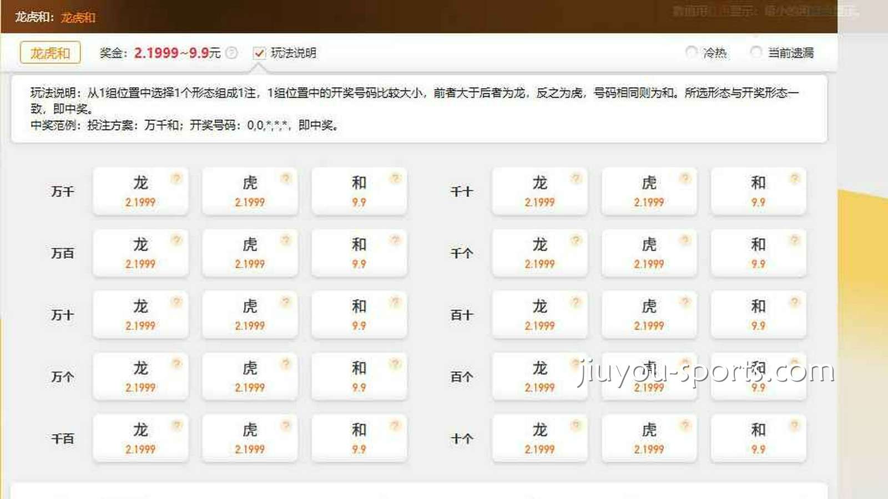Click the 十个 row label
The width and height of the screenshot is (888, 499).
462,439
